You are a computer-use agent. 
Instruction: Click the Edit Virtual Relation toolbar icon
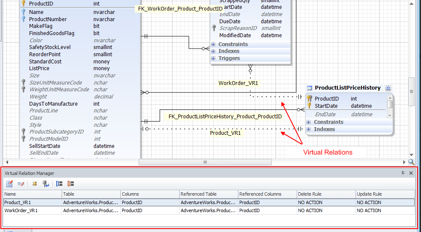9,184
